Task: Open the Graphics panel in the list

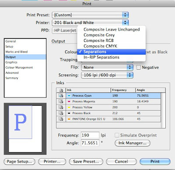Action: (x=25, y=62)
